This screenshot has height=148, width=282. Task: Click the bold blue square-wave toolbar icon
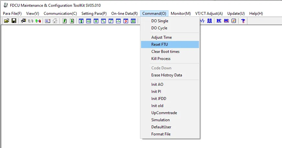tap(210, 21)
